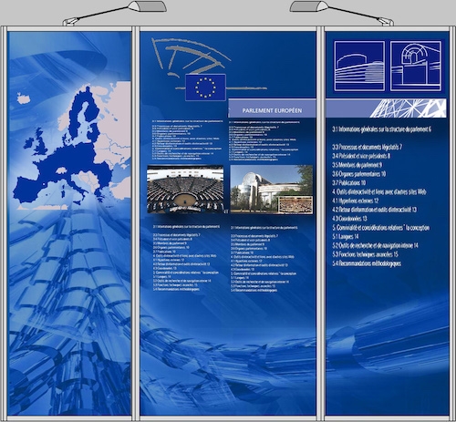The height and width of the screenshot is (422, 456).
Task: Select '3.3 Processus et documents législatifs 7'
Action: coord(367,147)
